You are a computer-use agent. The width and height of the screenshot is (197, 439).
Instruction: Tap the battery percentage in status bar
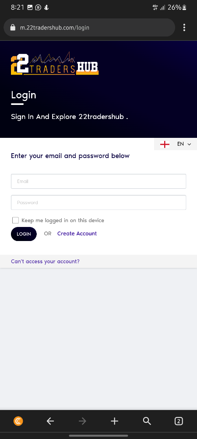coord(174,7)
